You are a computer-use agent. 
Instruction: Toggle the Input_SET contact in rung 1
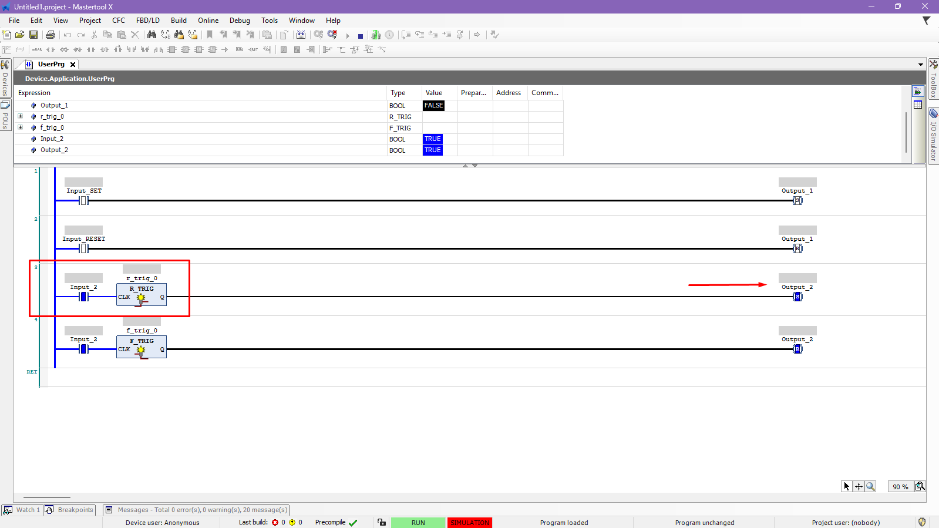coord(84,200)
